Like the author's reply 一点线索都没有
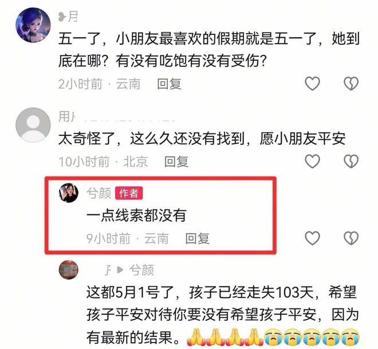 click(313, 238)
